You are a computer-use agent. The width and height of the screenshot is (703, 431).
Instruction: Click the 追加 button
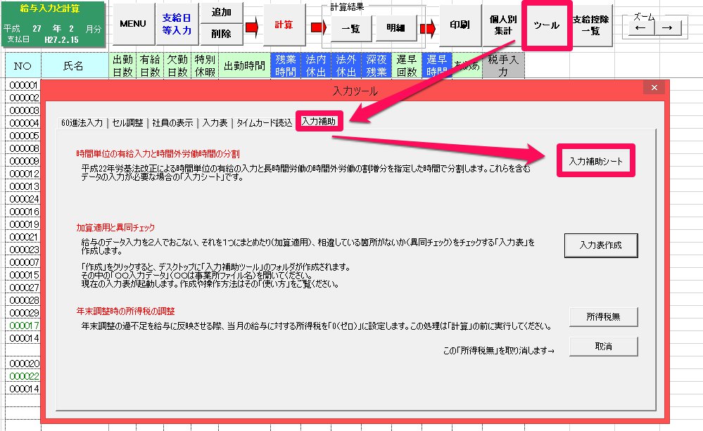point(222,13)
